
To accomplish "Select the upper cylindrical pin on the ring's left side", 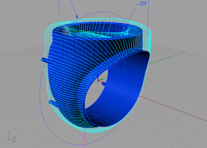I will click(47, 61).
